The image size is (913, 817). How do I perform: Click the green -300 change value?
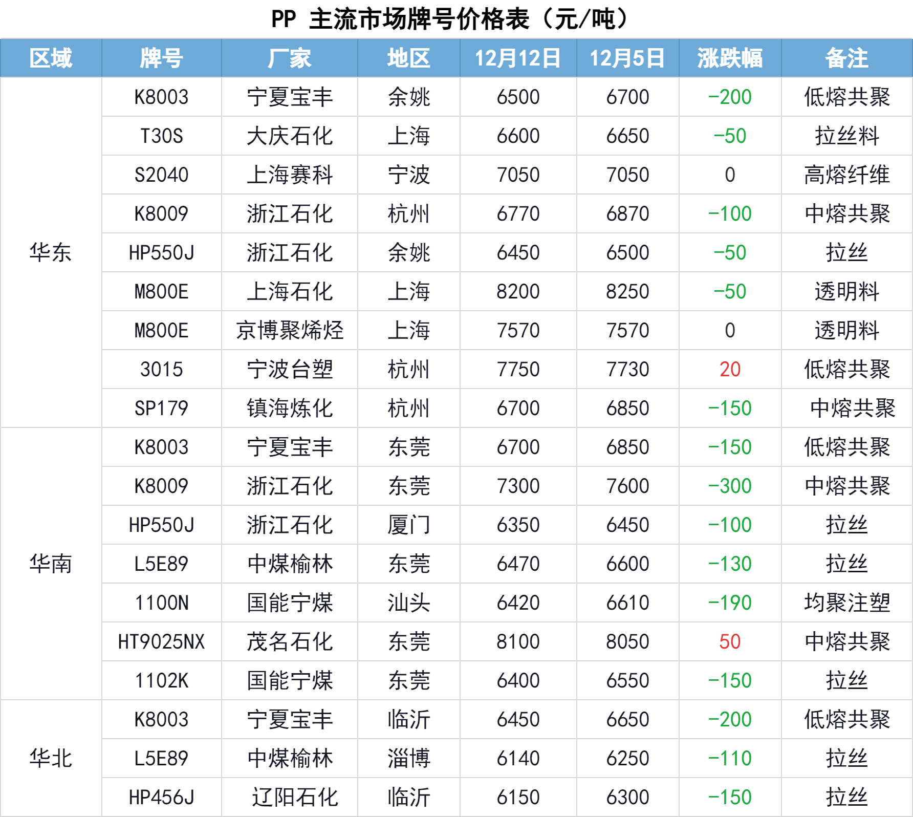click(730, 486)
